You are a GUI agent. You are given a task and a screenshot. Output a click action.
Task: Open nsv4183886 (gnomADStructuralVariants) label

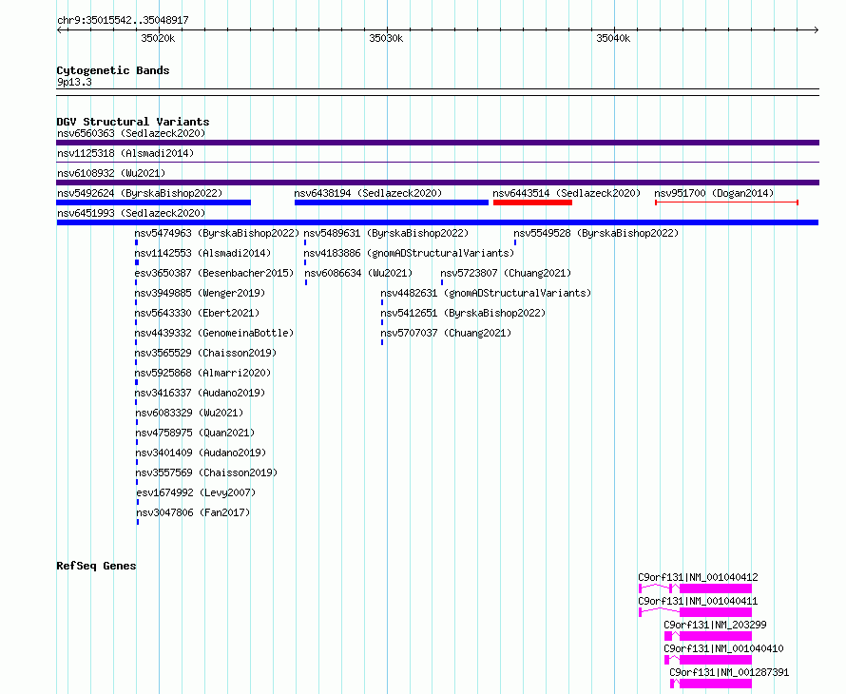(x=409, y=253)
